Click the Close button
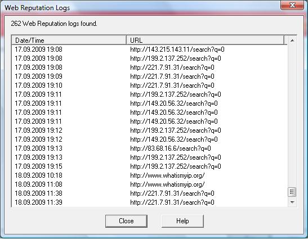 pos(126,221)
